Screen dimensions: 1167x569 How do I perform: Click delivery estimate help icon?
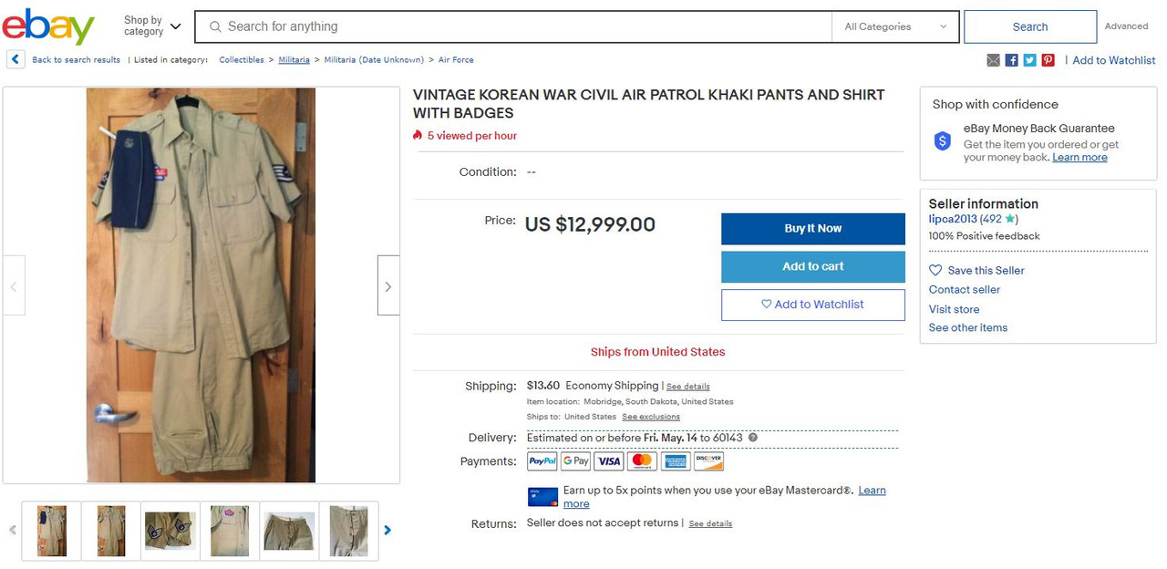pyautogui.click(x=753, y=438)
